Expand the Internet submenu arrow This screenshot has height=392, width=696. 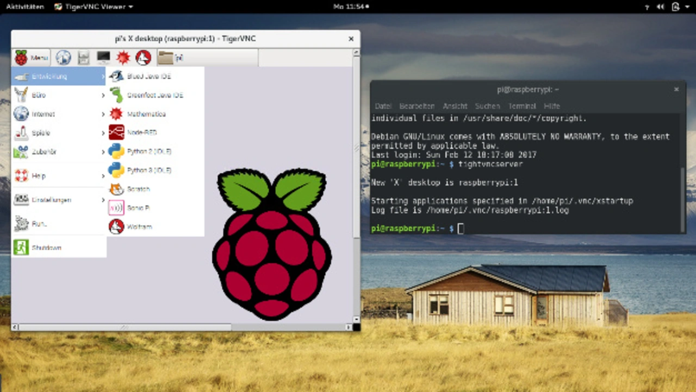(103, 114)
